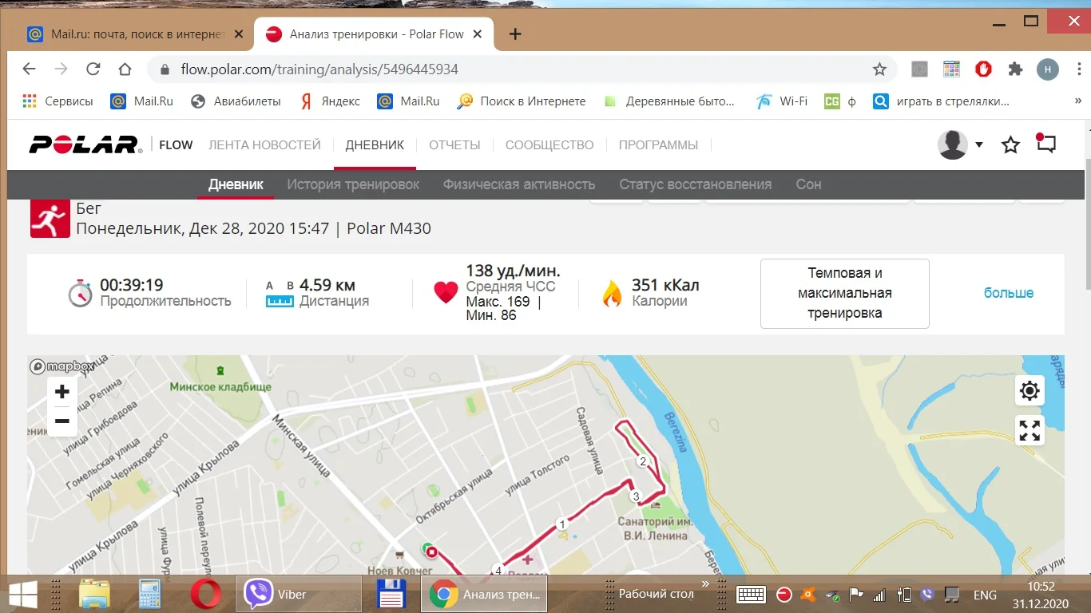
Task: Click the colorful tile-grid extension icon
Action: [950, 69]
